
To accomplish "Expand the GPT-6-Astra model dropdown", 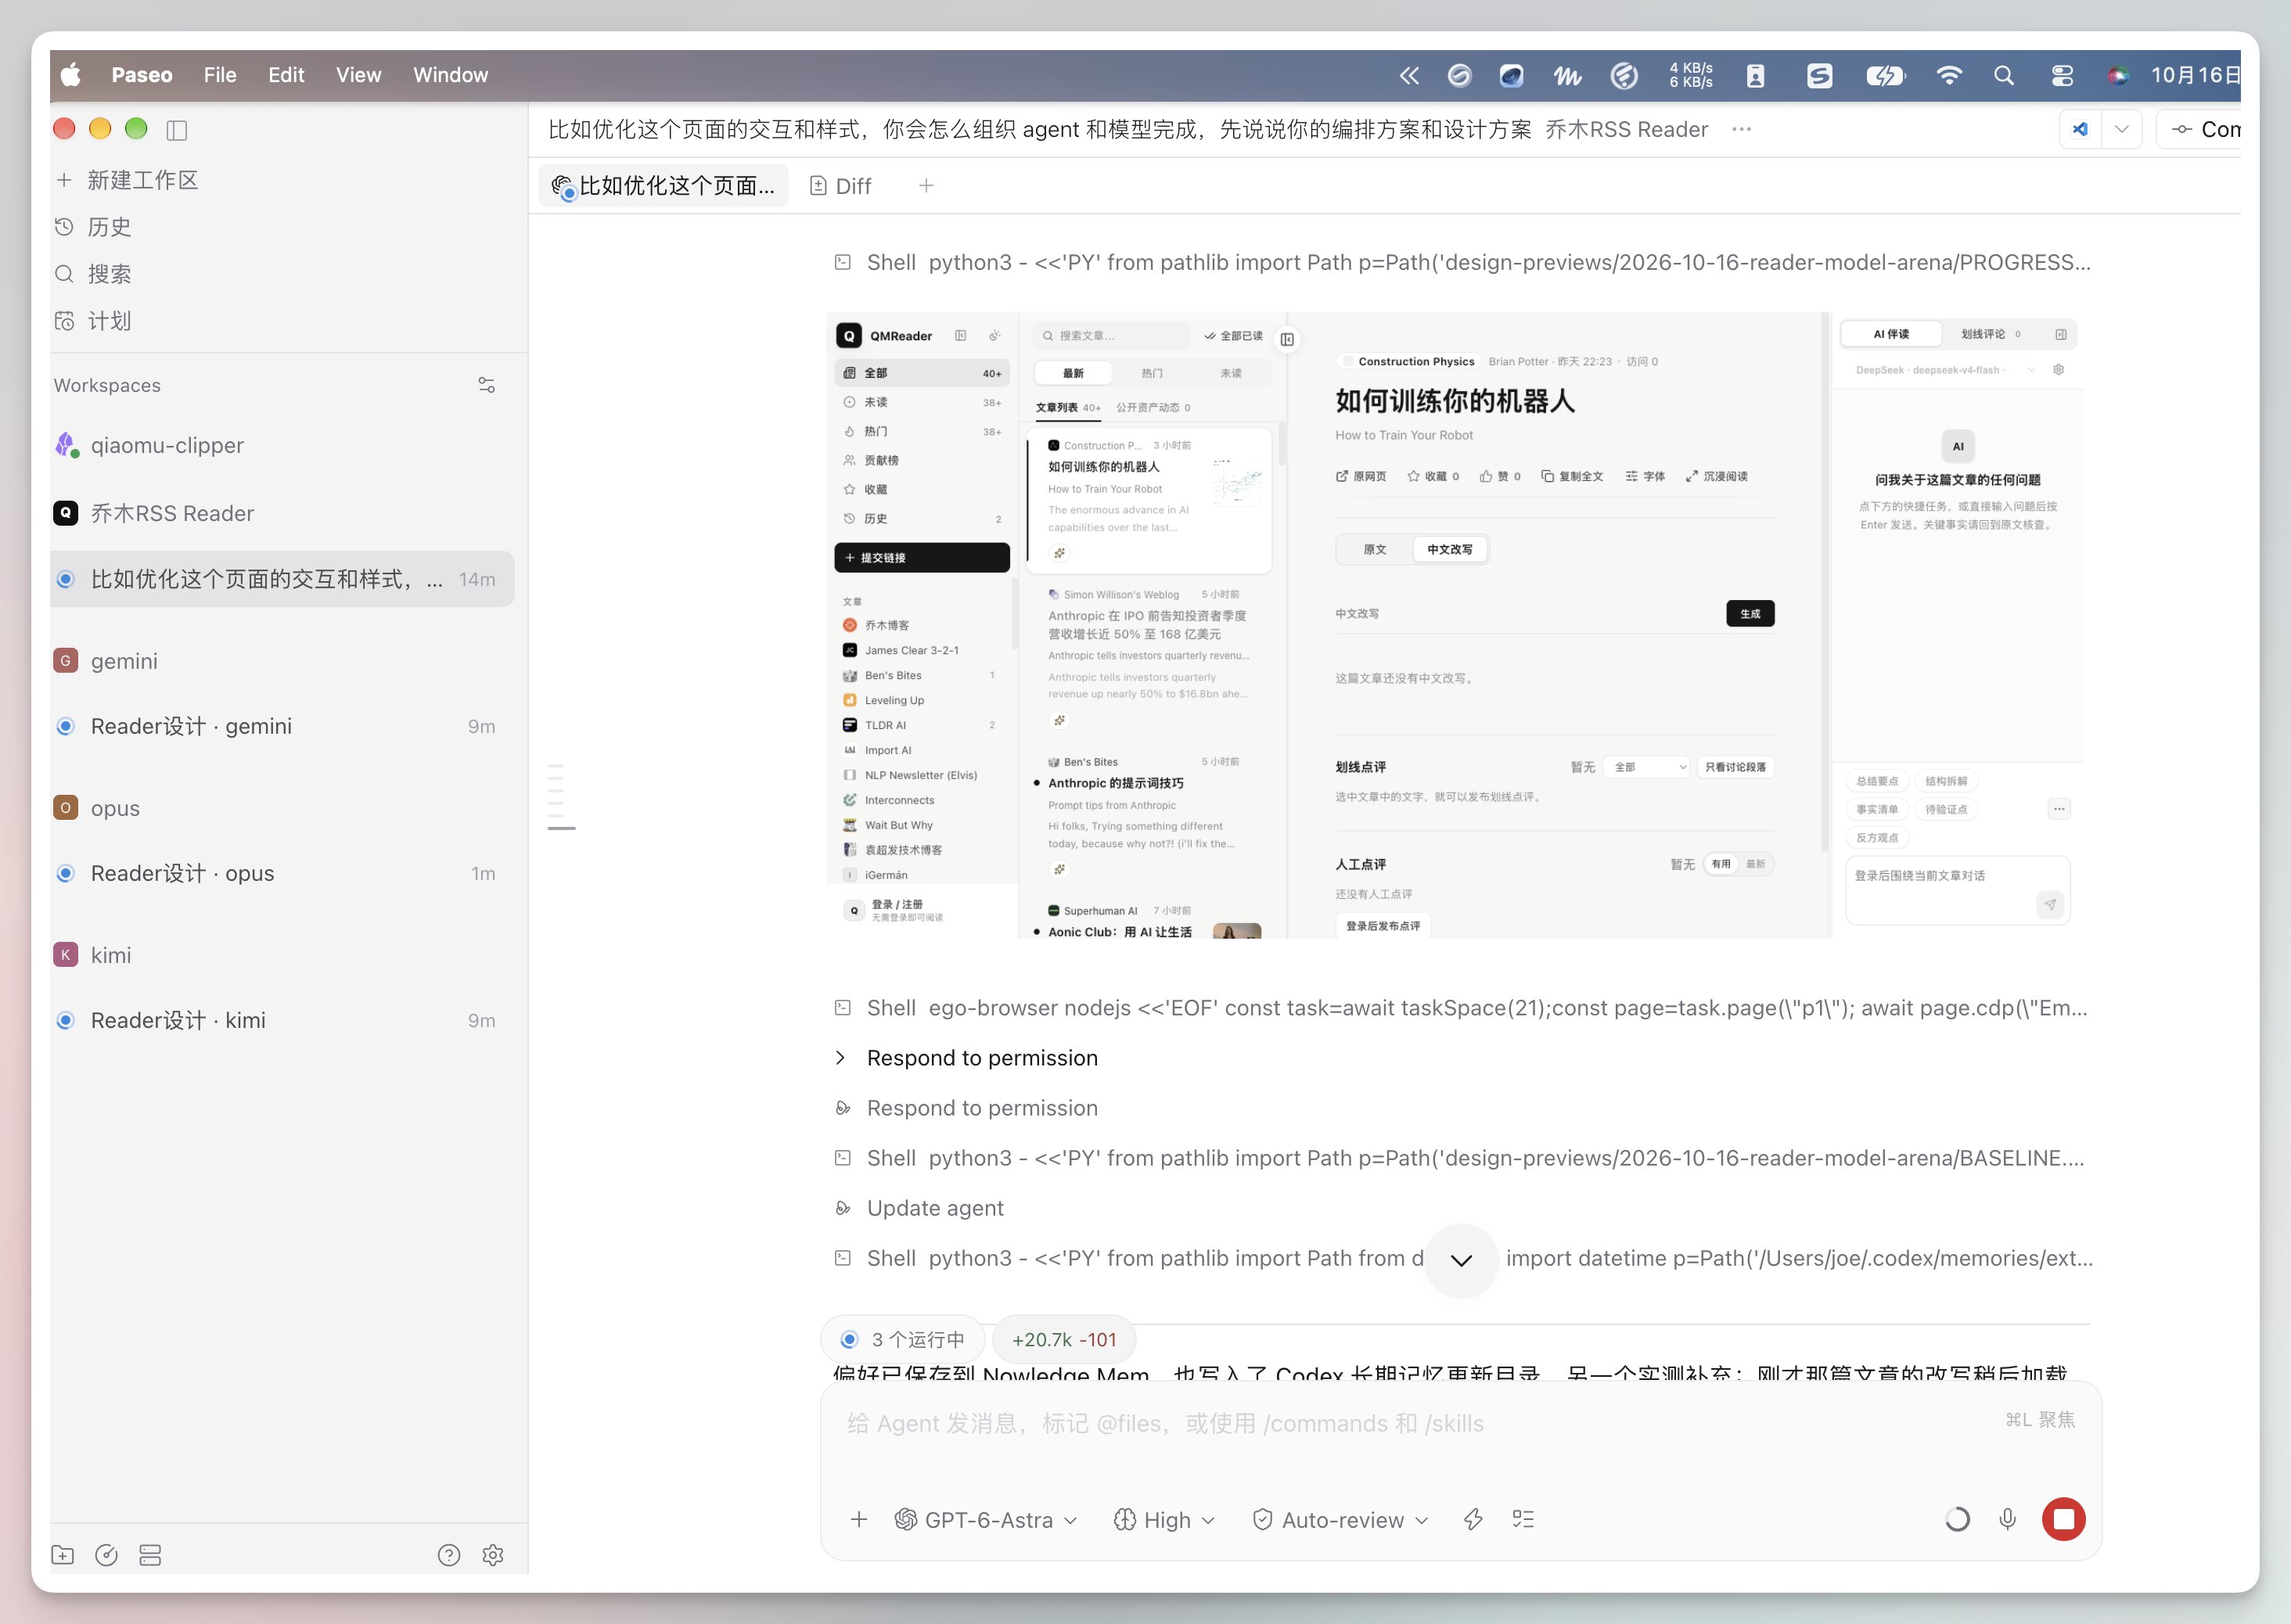I will pyautogui.click(x=986, y=1520).
